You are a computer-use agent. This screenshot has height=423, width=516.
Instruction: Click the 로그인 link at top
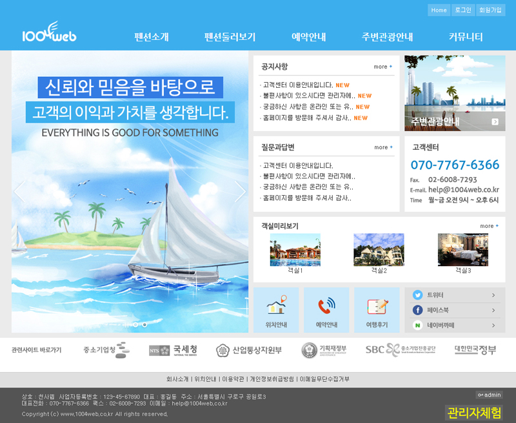tap(462, 10)
